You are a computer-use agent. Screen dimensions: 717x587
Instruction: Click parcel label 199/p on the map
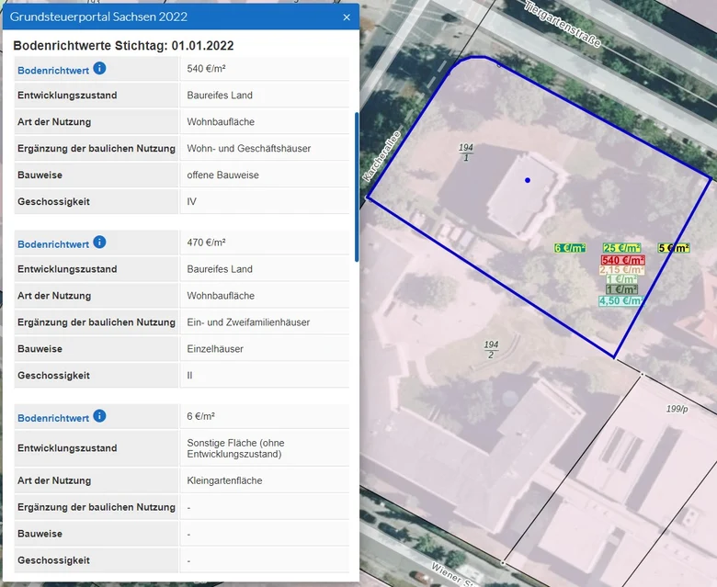tap(677, 409)
